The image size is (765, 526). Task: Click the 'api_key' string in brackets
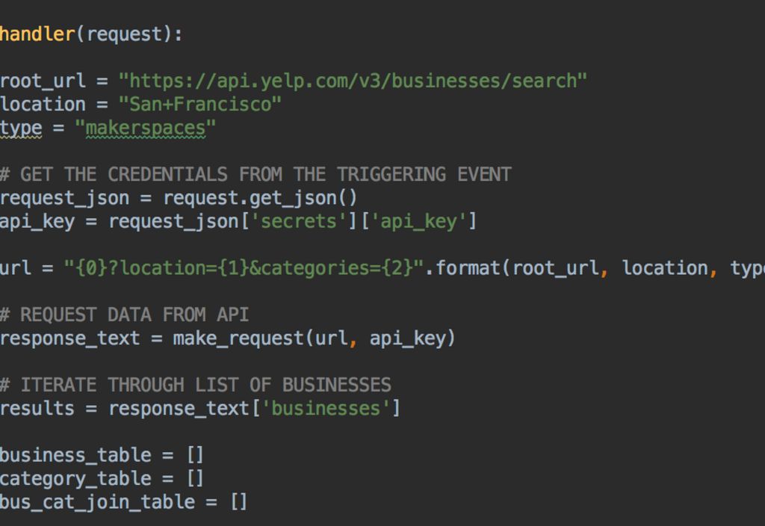[x=418, y=221]
